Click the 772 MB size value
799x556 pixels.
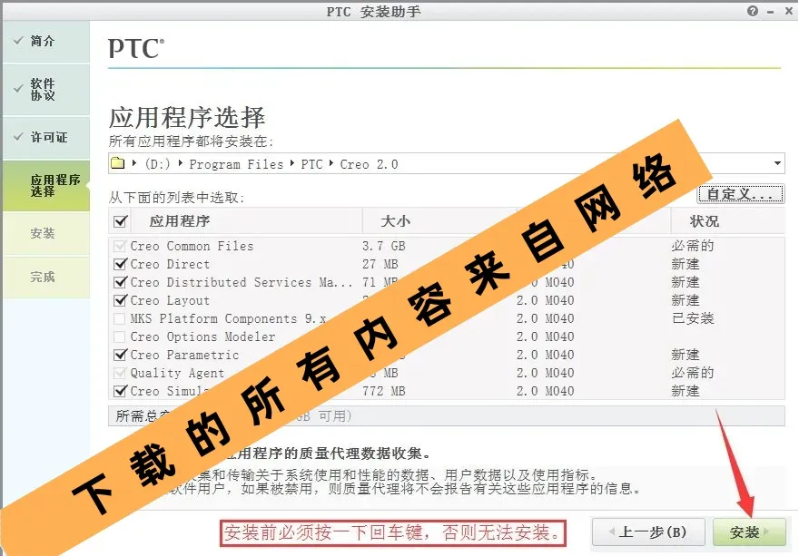click(x=384, y=391)
